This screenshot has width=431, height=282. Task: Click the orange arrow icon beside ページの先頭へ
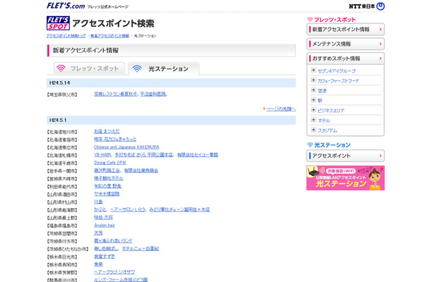pyautogui.click(x=264, y=109)
